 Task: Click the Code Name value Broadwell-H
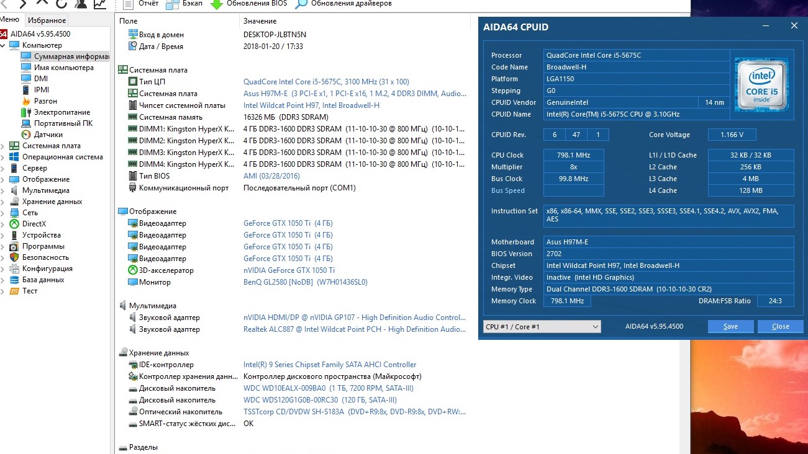637,67
